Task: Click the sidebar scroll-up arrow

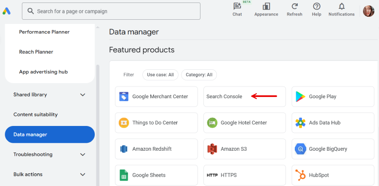Action: [x=98, y=27]
